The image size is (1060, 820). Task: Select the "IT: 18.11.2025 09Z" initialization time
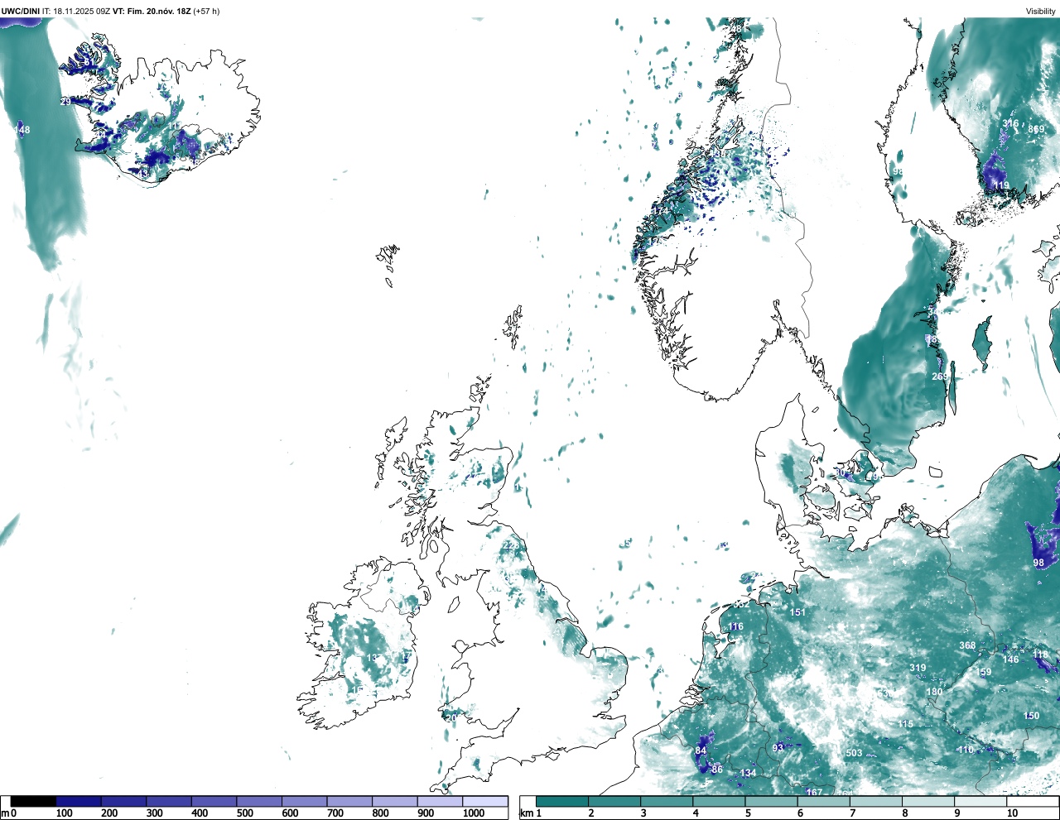click(x=76, y=12)
